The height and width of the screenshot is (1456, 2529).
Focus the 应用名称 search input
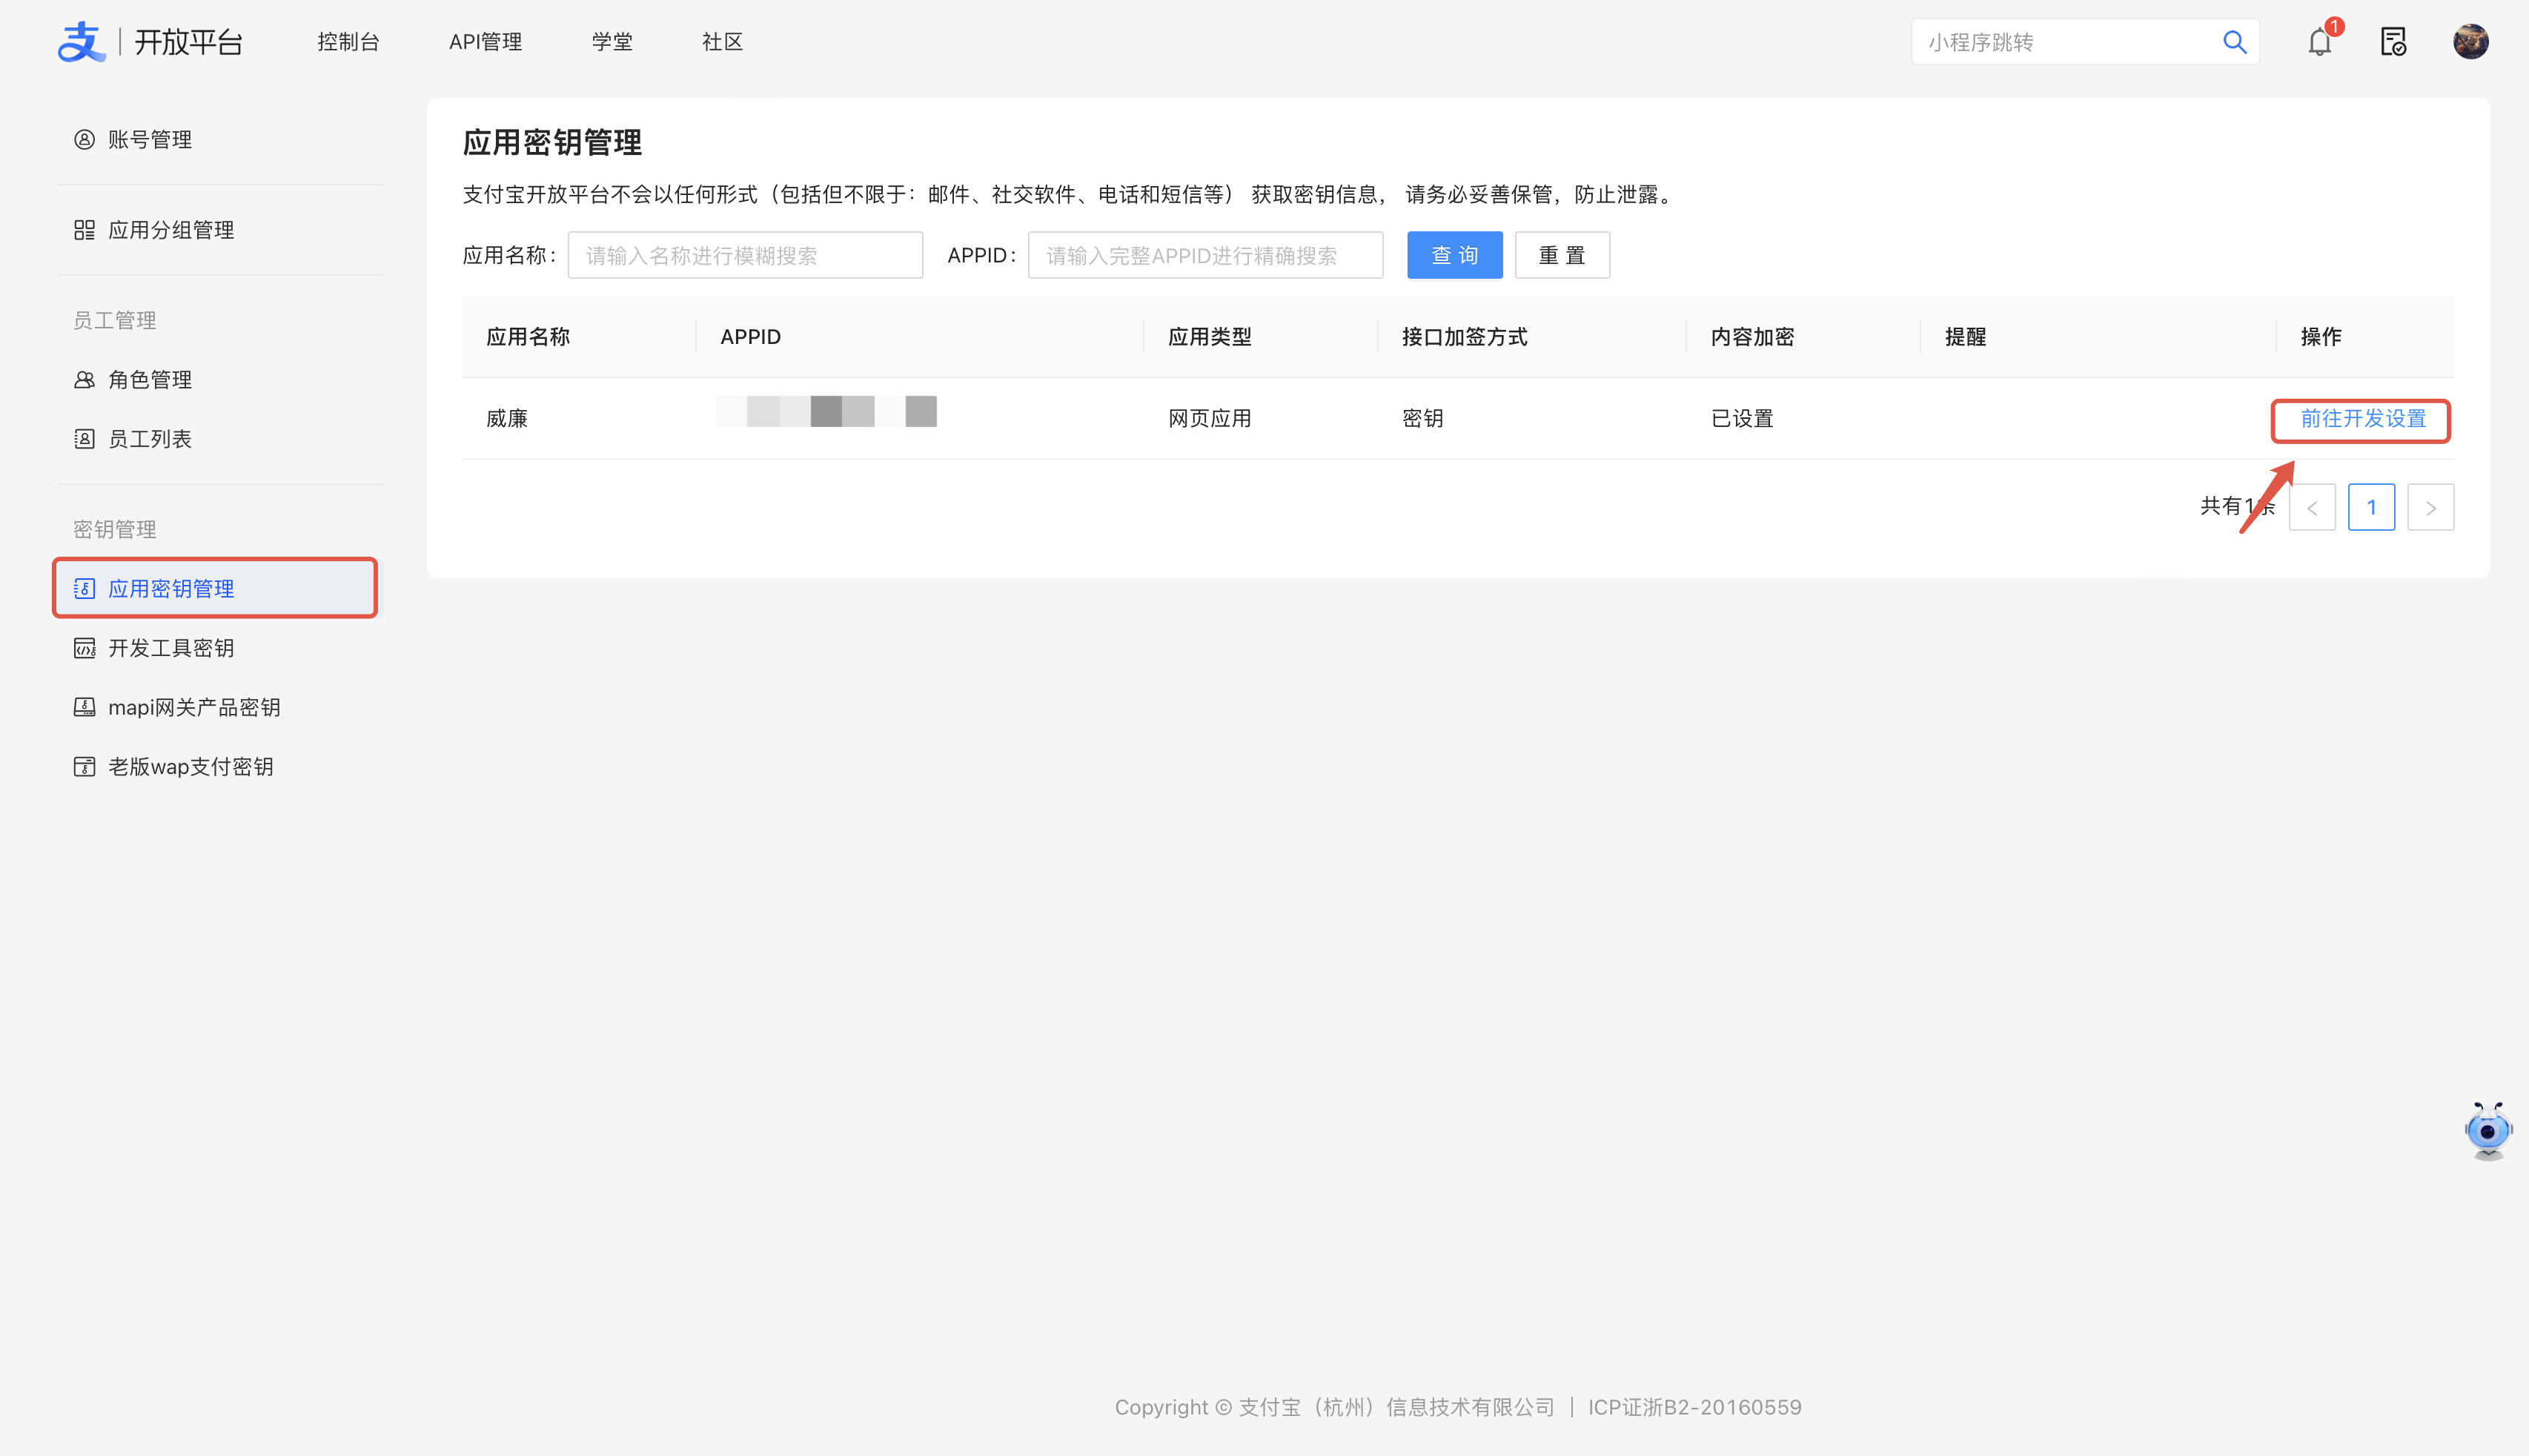pos(746,255)
